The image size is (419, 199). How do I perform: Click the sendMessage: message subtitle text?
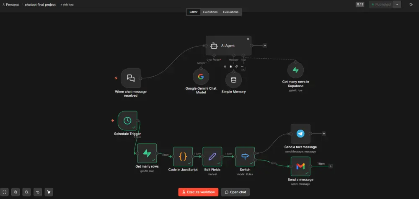point(300,152)
